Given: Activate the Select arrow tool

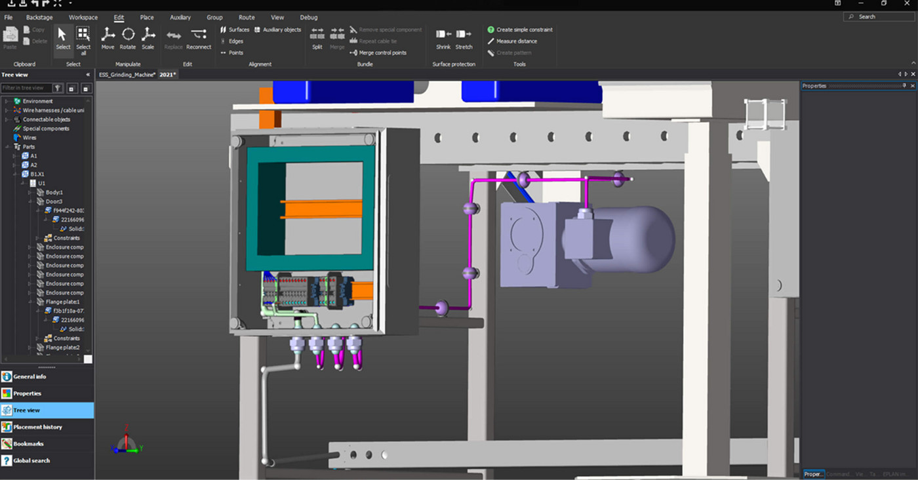Looking at the screenshot, I should [x=63, y=37].
